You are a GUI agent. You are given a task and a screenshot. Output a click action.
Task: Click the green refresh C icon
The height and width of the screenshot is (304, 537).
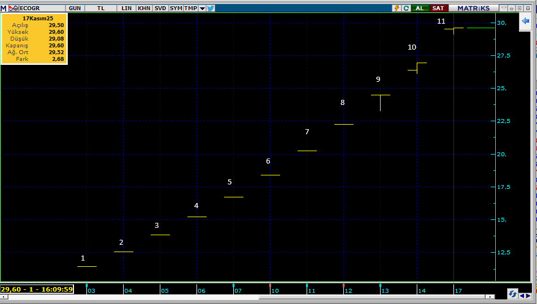(406, 8)
